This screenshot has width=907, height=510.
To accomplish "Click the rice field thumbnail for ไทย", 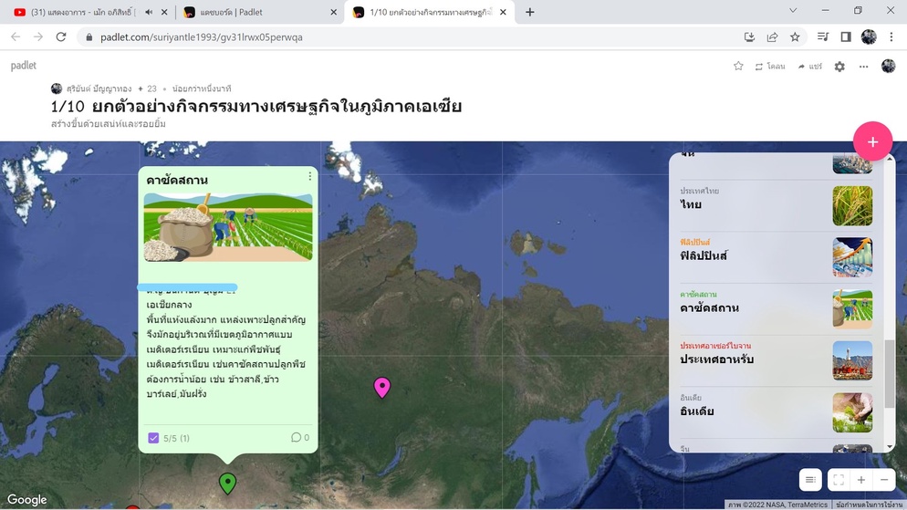I will (852, 205).
